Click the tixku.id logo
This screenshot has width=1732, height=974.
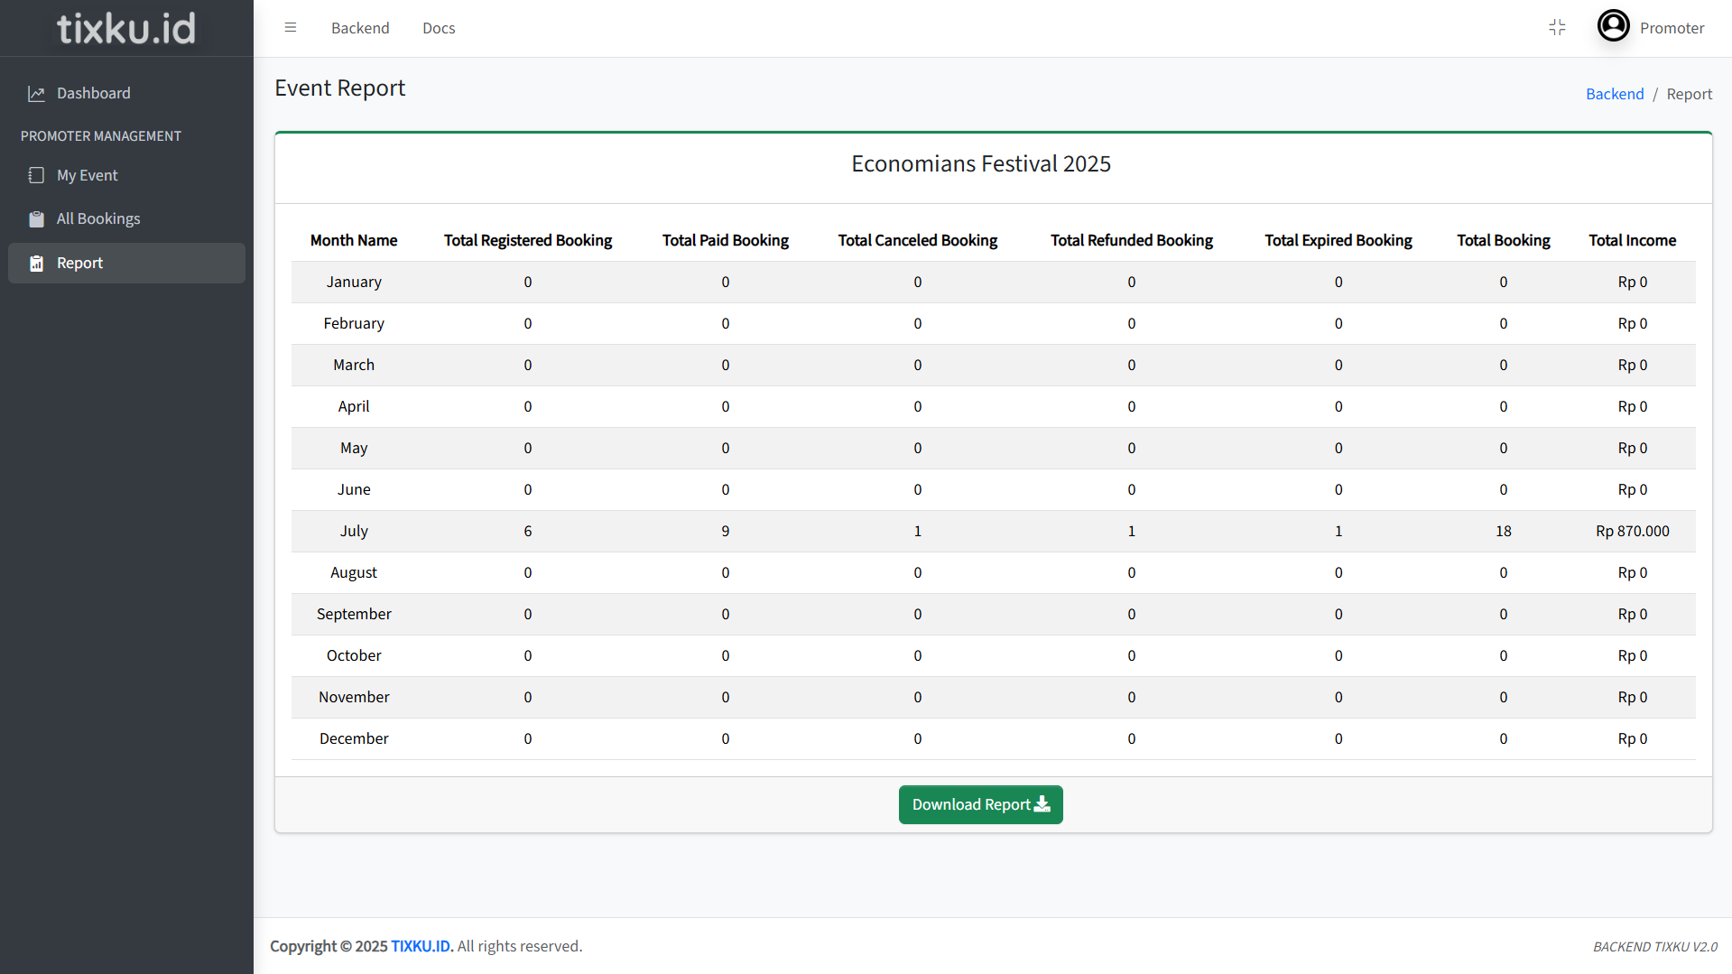pos(126,28)
